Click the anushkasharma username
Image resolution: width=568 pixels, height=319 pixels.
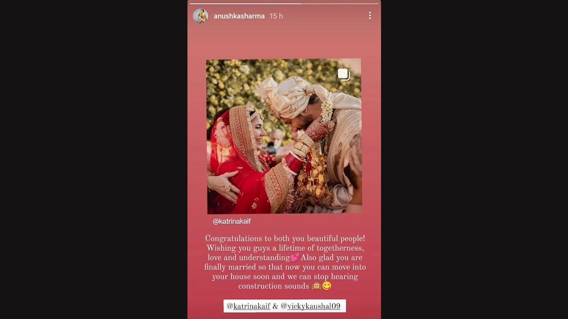239,16
